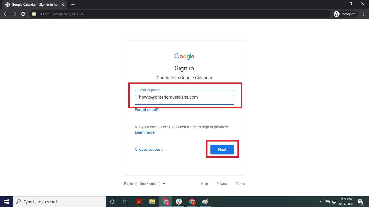Open Cortana circle icon on taskbar

(x=112, y=202)
